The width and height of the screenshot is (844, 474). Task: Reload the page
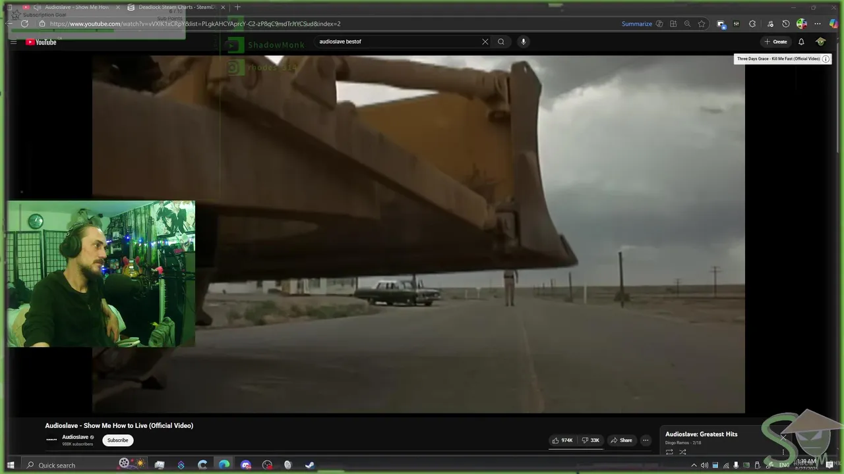pyautogui.click(x=24, y=24)
